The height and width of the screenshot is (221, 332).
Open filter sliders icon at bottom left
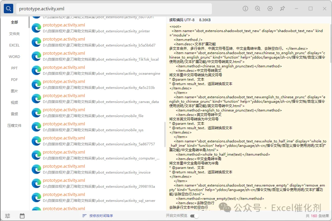pos(8,216)
